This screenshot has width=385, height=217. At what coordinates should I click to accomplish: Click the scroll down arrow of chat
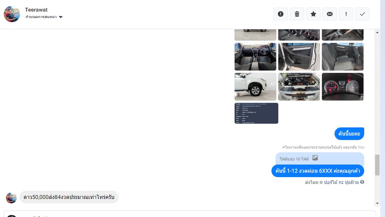point(377,203)
